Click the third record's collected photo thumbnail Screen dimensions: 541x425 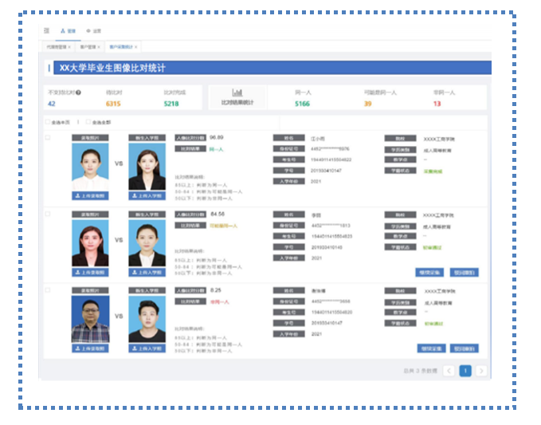[90, 319]
